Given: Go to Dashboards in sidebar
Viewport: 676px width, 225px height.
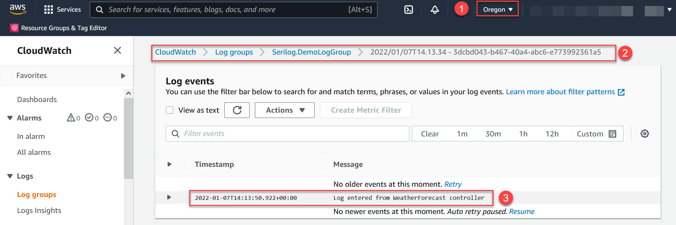Looking at the screenshot, I should (x=37, y=100).
